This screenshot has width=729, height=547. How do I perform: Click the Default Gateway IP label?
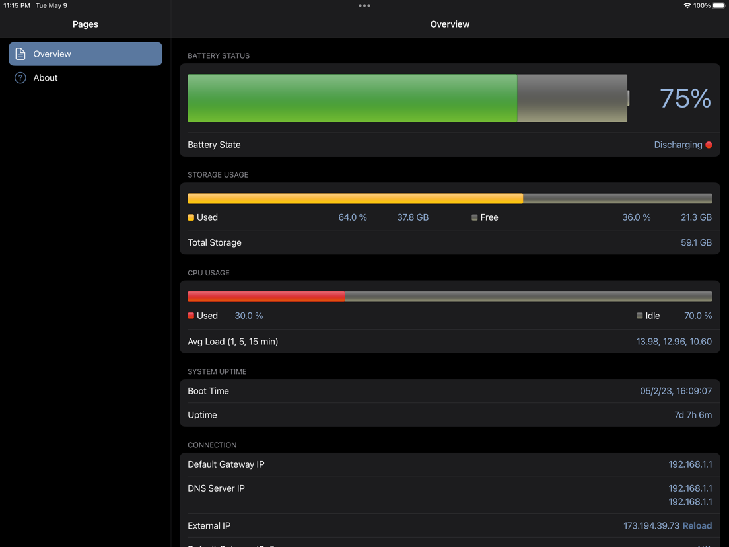[226, 464]
